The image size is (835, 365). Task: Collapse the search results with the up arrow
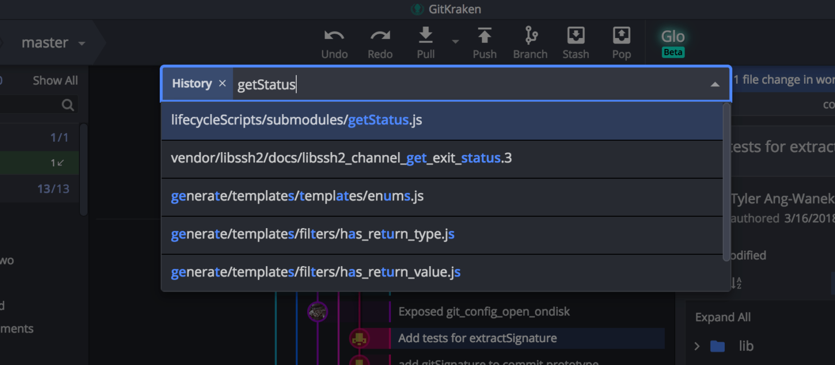tap(716, 84)
